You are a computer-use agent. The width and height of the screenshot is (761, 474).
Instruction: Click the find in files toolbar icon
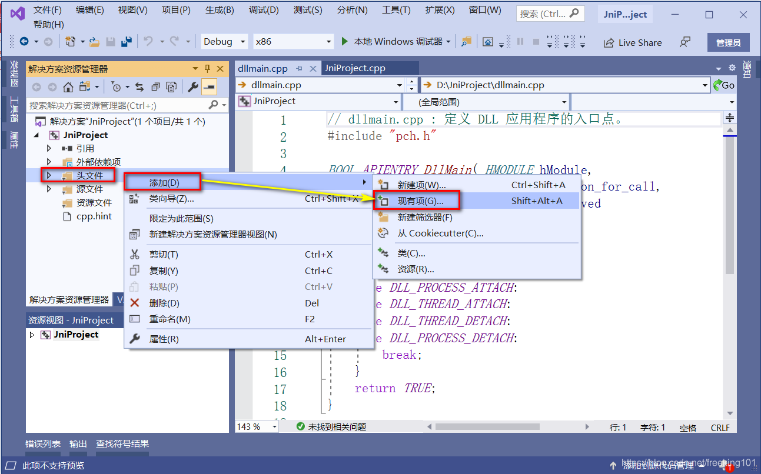pos(467,42)
